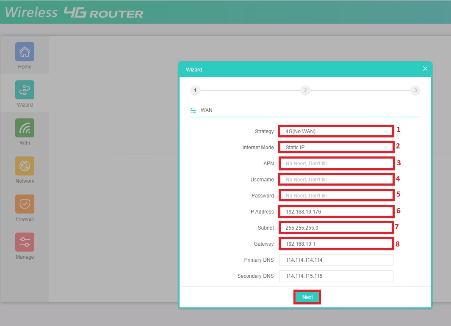The height and width of the screenshot is (326, 451).
Task: Expand the Internet Mode dropdown
Action: pyautogui.click(x=336, y=148)
